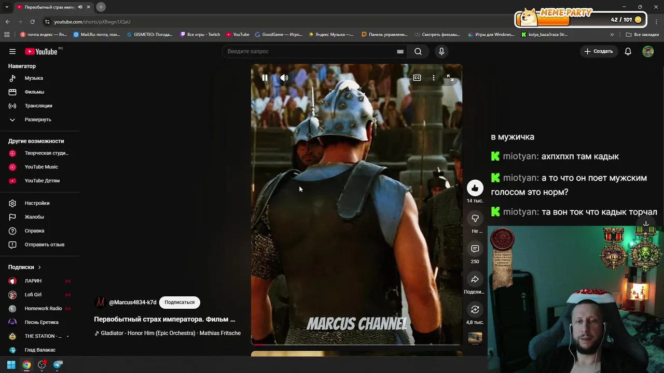This screenshot has height=373, width=664.
Task: Open GISMETEO bookmark
Action: coord(149,35)
